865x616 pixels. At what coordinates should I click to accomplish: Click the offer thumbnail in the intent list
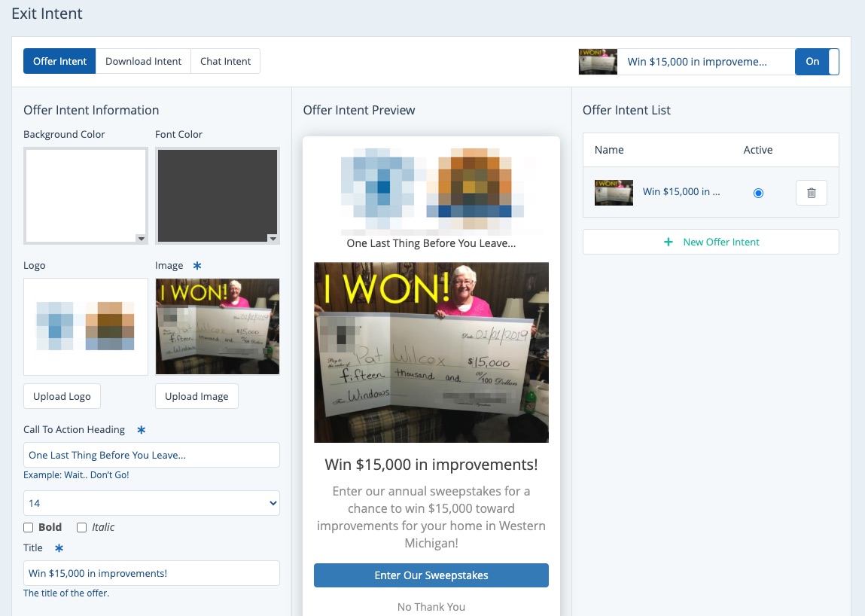[614, 193]
